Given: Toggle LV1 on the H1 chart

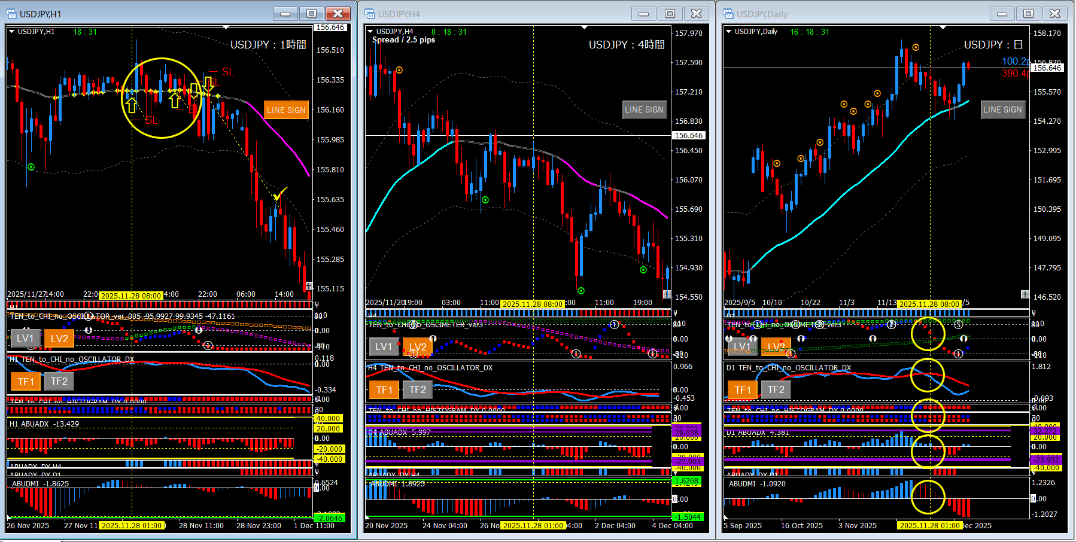Looking at the screenshot, I should (25, 339).
